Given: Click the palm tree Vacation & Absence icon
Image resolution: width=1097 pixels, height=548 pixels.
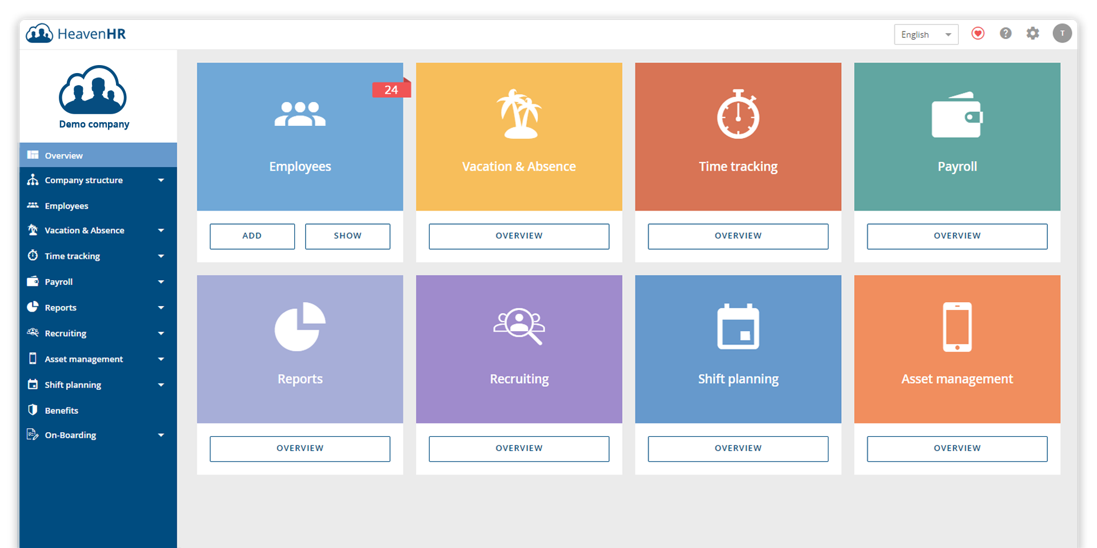Looking at the screenshot, I should click(519, 114).
